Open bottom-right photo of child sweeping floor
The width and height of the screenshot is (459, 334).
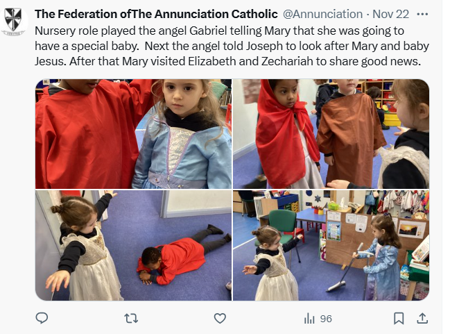pos(331,246)
